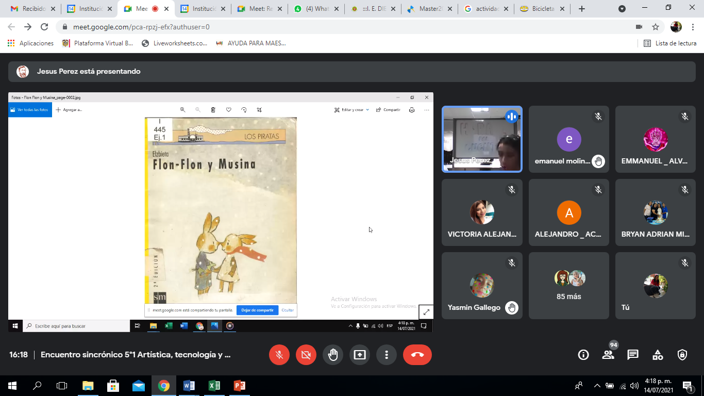Show the participants list with 94 badge
704x396 pixels.
(x=608, y=355)
